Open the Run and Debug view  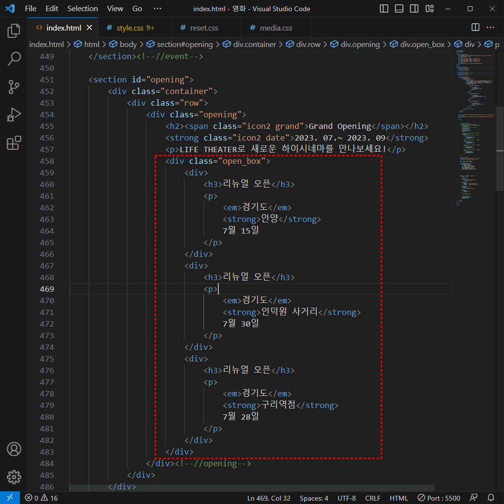[x=14, y=114]
